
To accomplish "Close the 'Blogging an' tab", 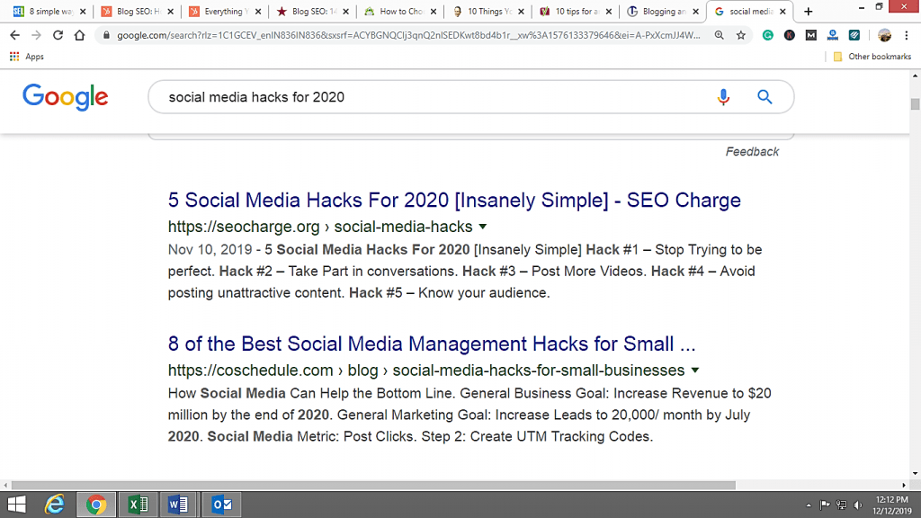I will [696, 11].
